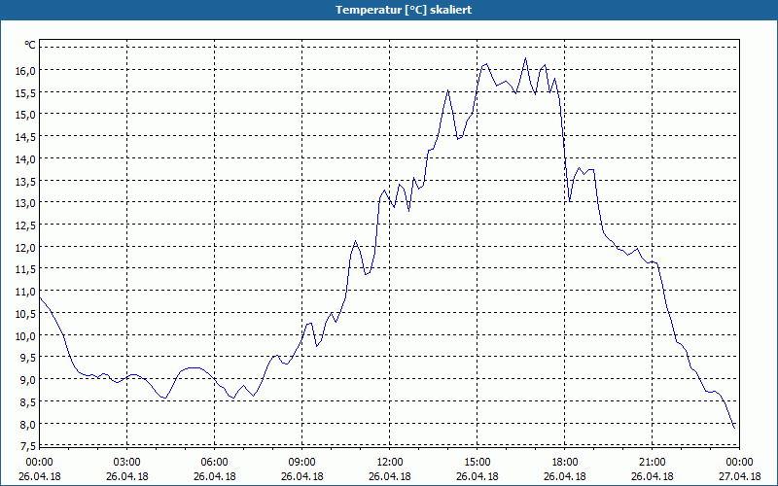Viewport: 778px width, 486px height.
Task: Click the curve's end point at far right
Action: pyautogui.click(x=734, y=427)
